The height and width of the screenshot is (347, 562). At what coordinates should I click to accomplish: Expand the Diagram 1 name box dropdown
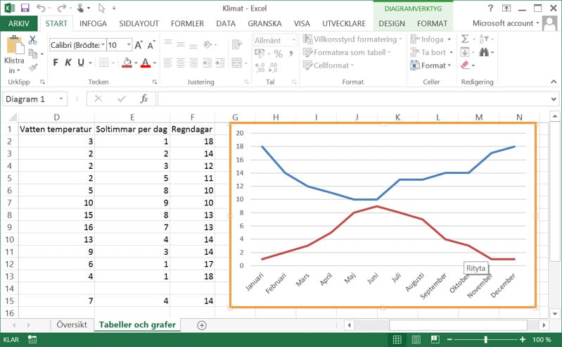(x=61, y=99)
